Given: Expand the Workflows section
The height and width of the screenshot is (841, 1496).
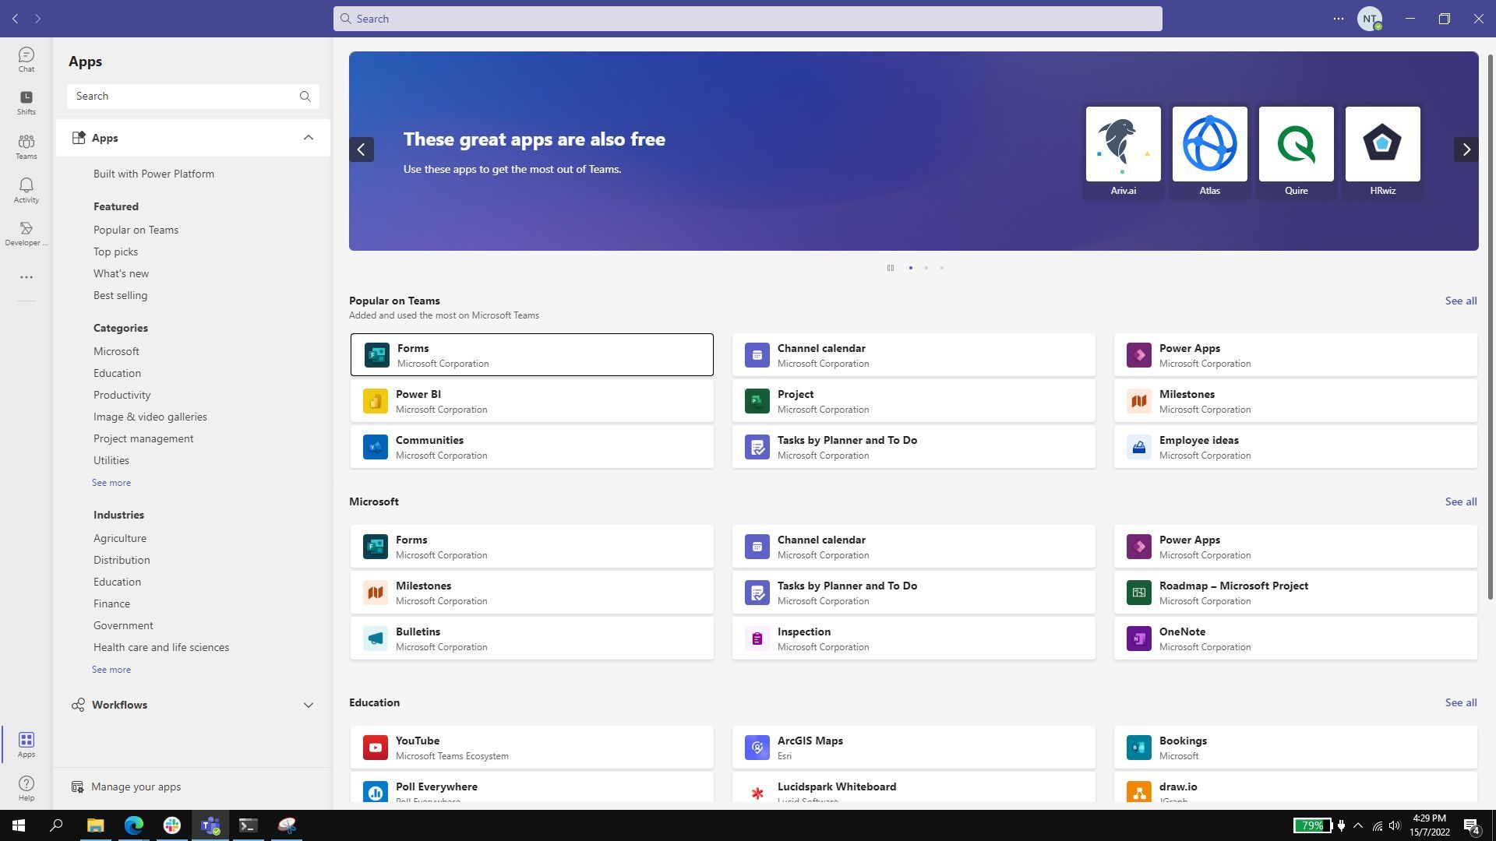Looking at the screenshot, I should [x=193, y=705].
